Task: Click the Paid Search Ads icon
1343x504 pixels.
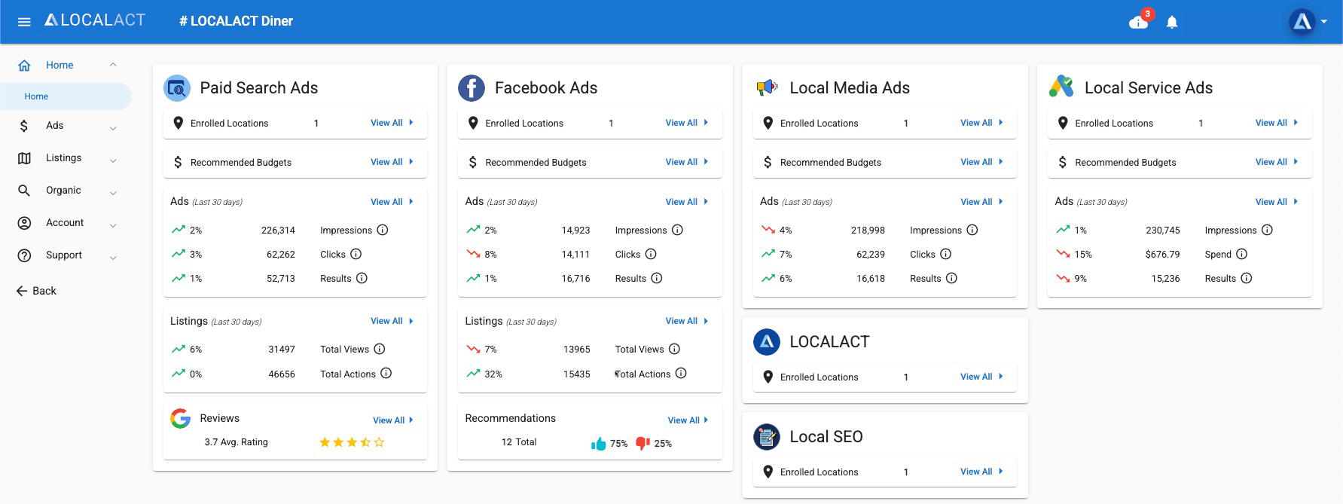Action: click(x=177, y=88)
